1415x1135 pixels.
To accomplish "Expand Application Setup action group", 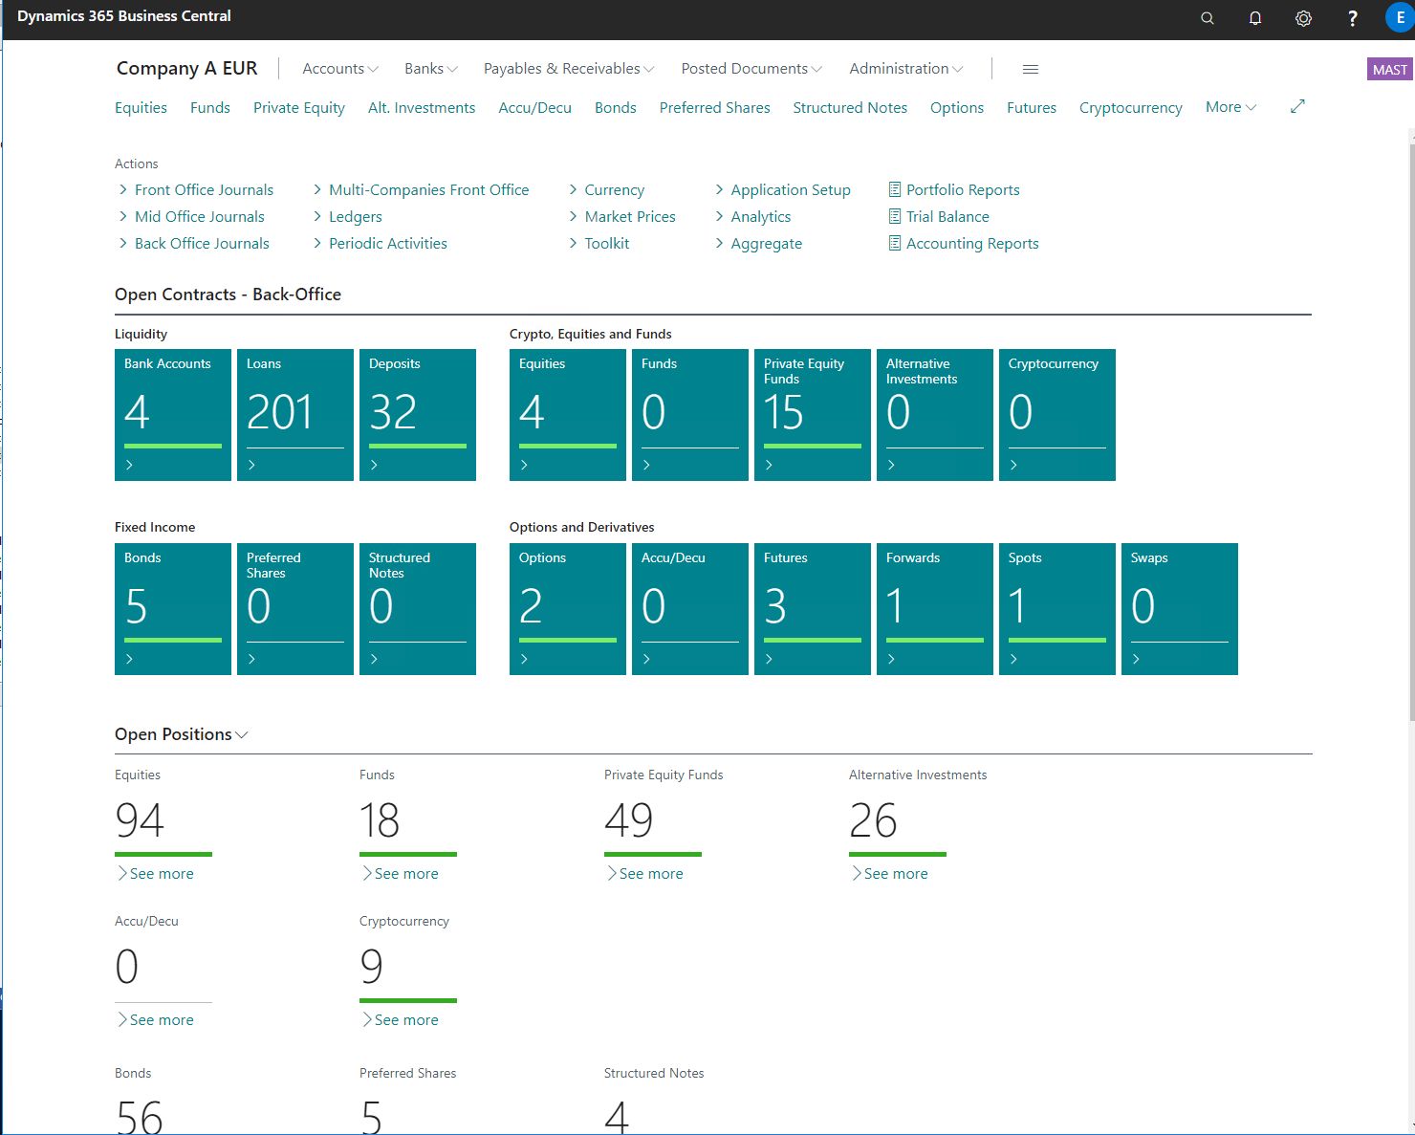I will point(782,189).
